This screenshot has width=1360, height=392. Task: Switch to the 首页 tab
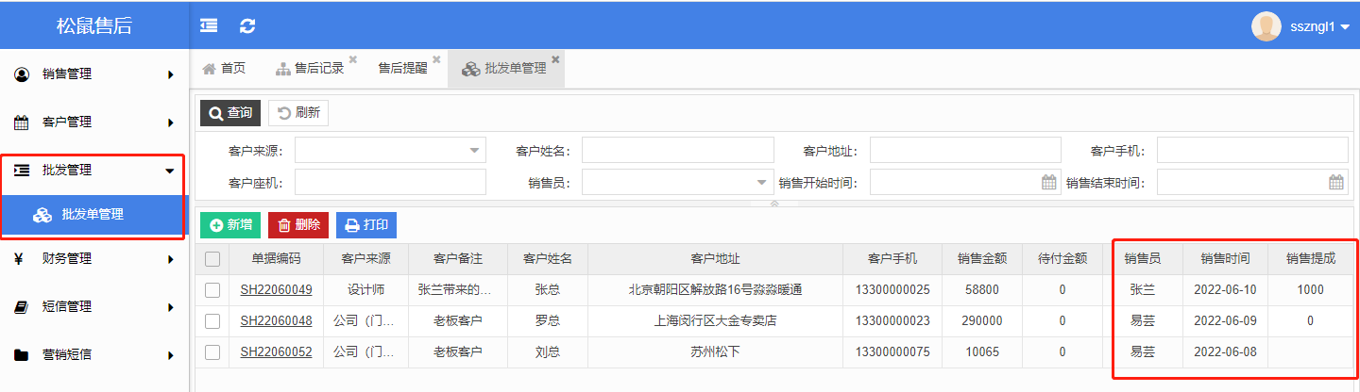pos(224,68)
